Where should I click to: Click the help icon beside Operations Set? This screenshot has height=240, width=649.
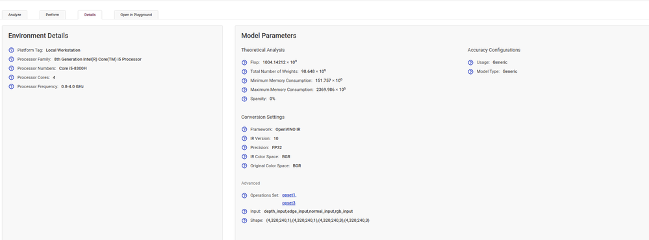244,195
